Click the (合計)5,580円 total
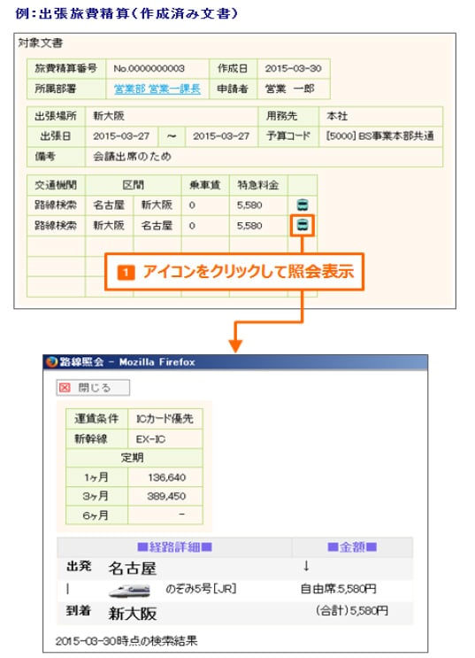This screenshot has height=658, width=475. pyautogui.click(x=351, y=610)
